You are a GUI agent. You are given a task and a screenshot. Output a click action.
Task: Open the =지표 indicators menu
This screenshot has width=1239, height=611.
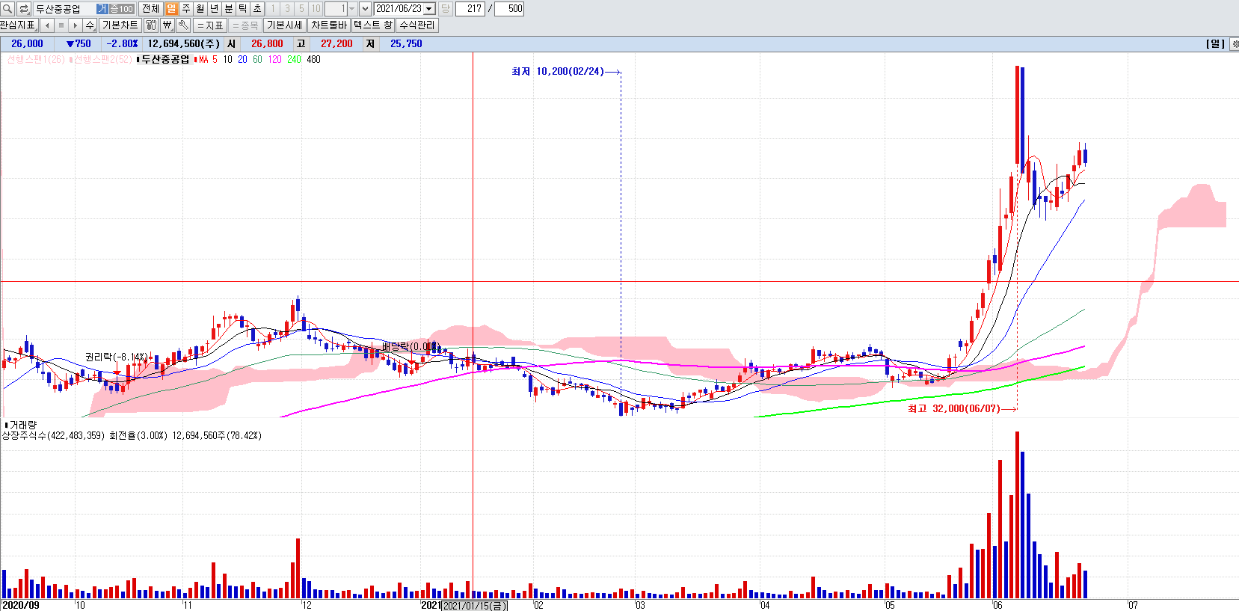(x=210, y=25)
